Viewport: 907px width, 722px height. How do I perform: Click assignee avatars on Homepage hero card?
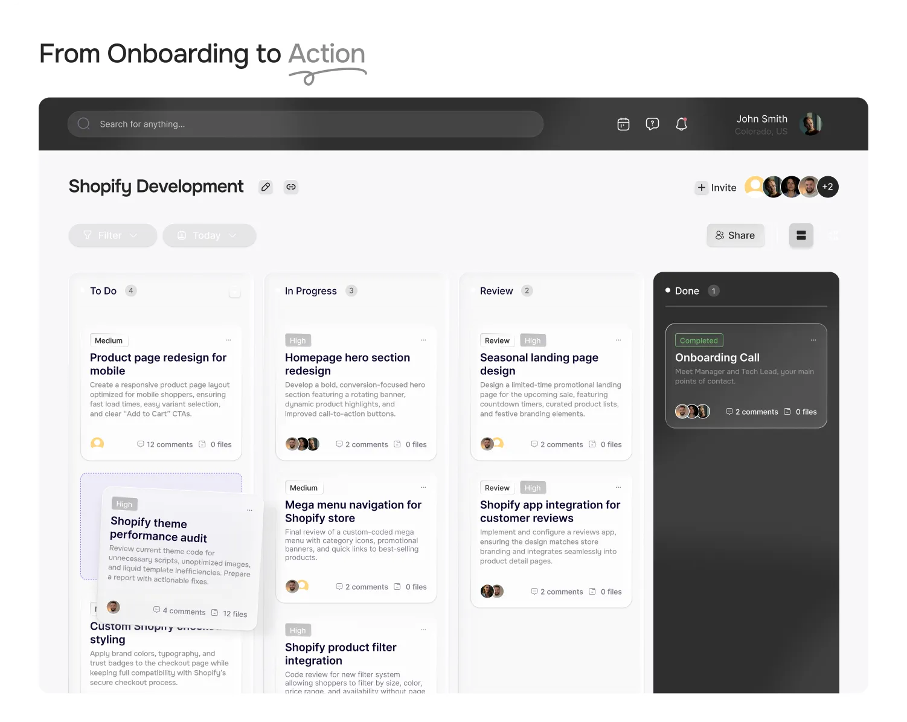[x=302, y=444]
